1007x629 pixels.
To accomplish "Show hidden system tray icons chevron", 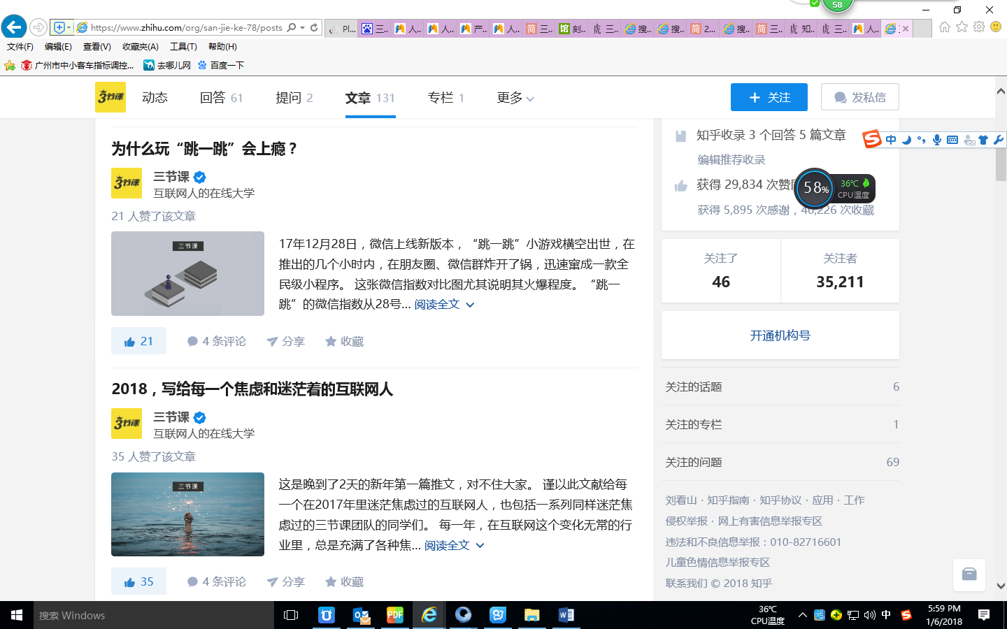I will click(803, 615).
